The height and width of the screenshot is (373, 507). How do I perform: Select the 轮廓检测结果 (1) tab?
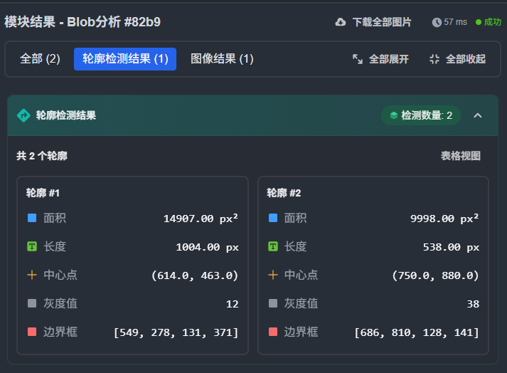[x=125, y=59]
